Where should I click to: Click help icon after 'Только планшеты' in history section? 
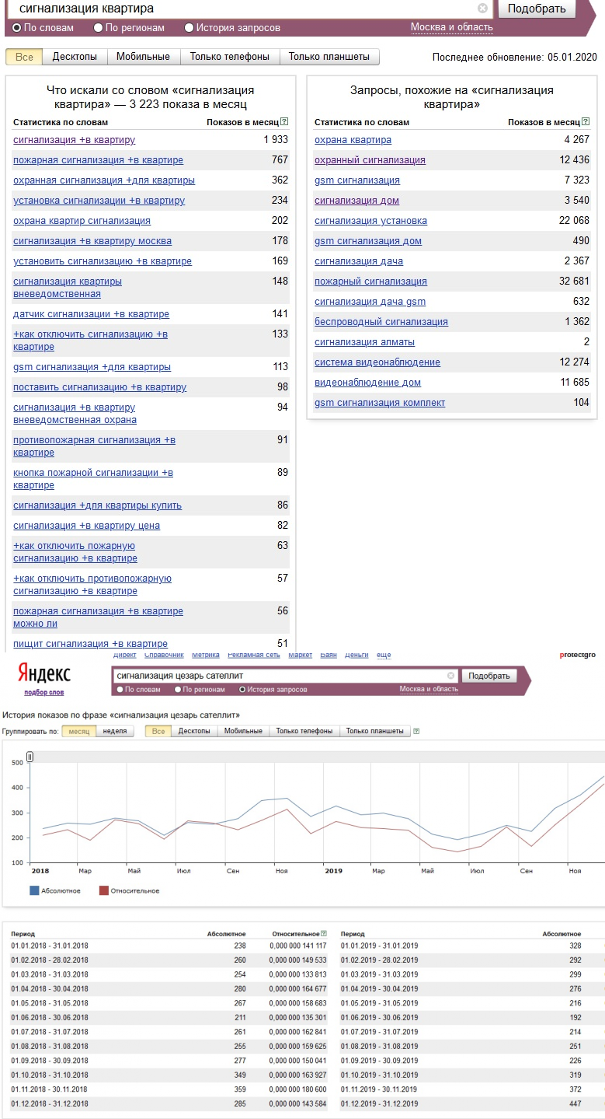417,731
